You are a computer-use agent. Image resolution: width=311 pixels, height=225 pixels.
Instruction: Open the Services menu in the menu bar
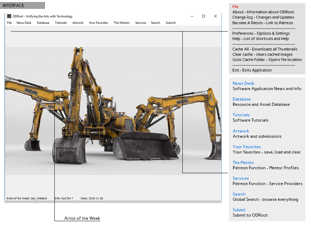click(x=141, y=23)
